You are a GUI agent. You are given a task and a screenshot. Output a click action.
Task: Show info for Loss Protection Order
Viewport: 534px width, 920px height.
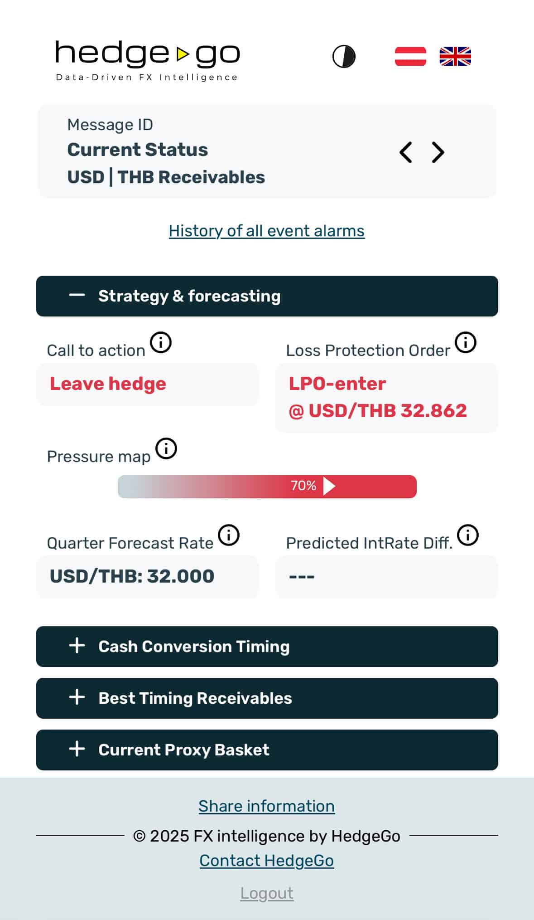point(466,342)
